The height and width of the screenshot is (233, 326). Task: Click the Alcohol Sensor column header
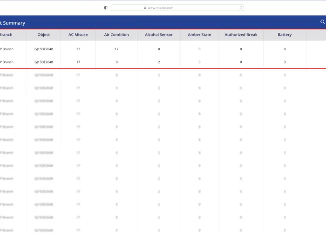coord(158,35)
